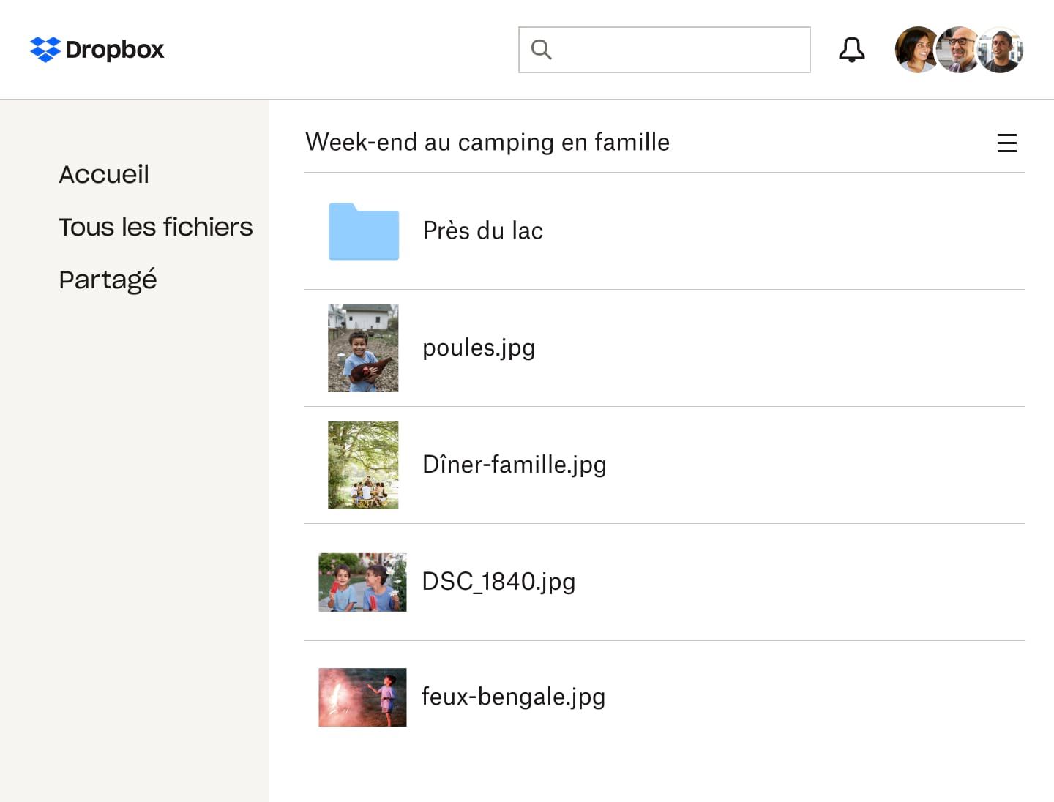
Task: Click the blue folder icon
Action: [364, 231]
